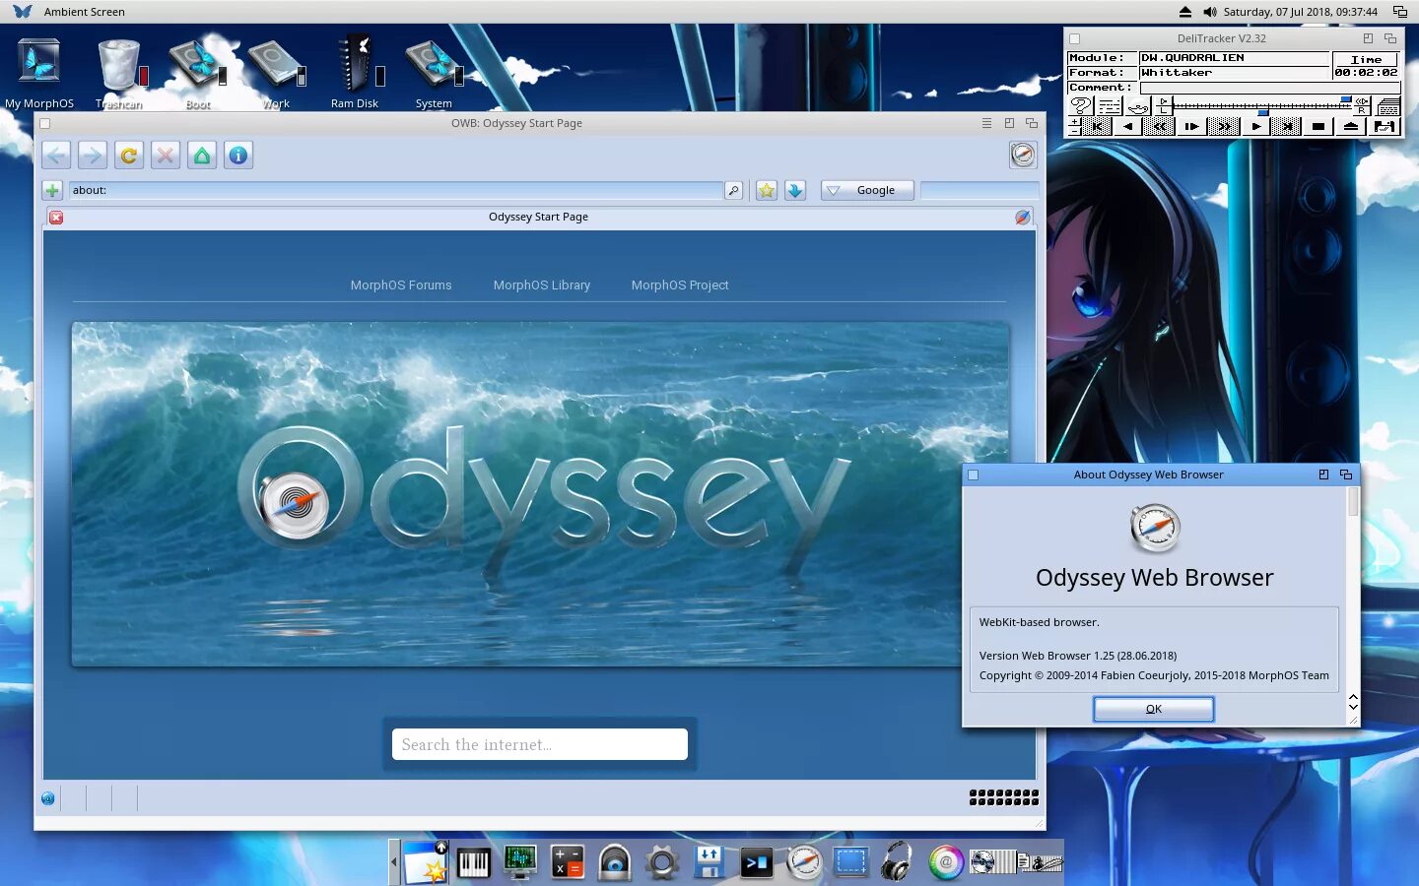Click the about: address field

coord(395,190)
